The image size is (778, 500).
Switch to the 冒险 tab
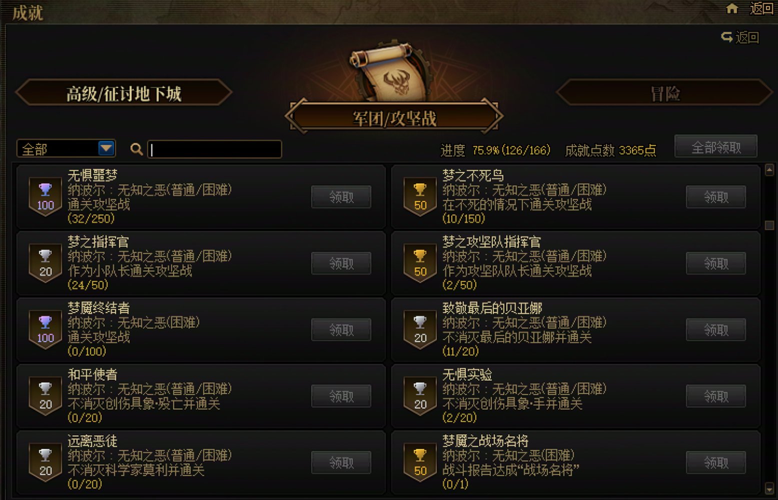pos(665,93)
